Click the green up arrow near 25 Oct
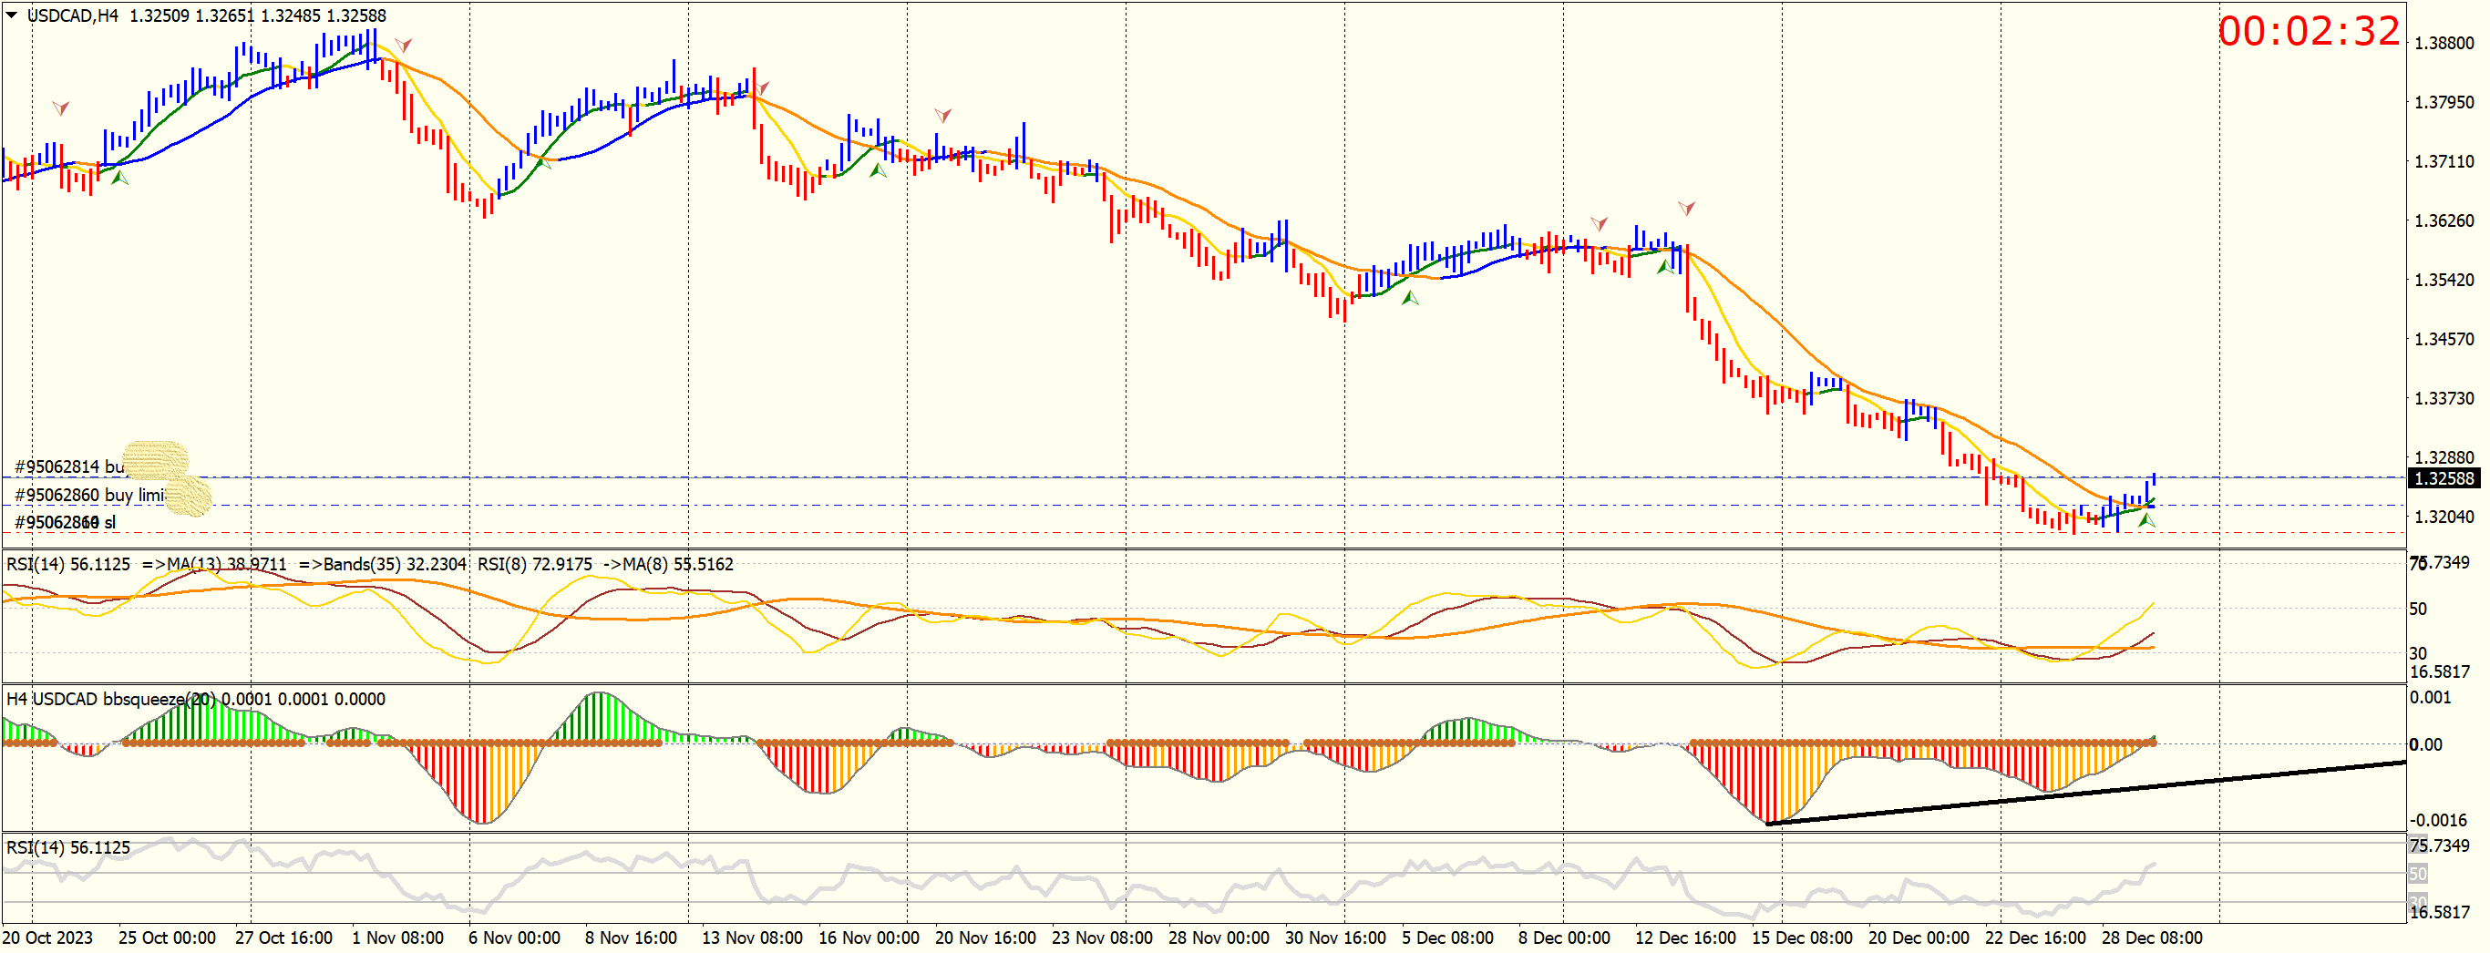 click(x=120, y=177)
